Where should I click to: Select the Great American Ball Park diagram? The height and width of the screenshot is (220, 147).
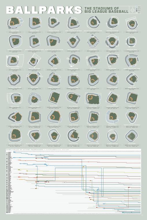(x=132, y=61)
